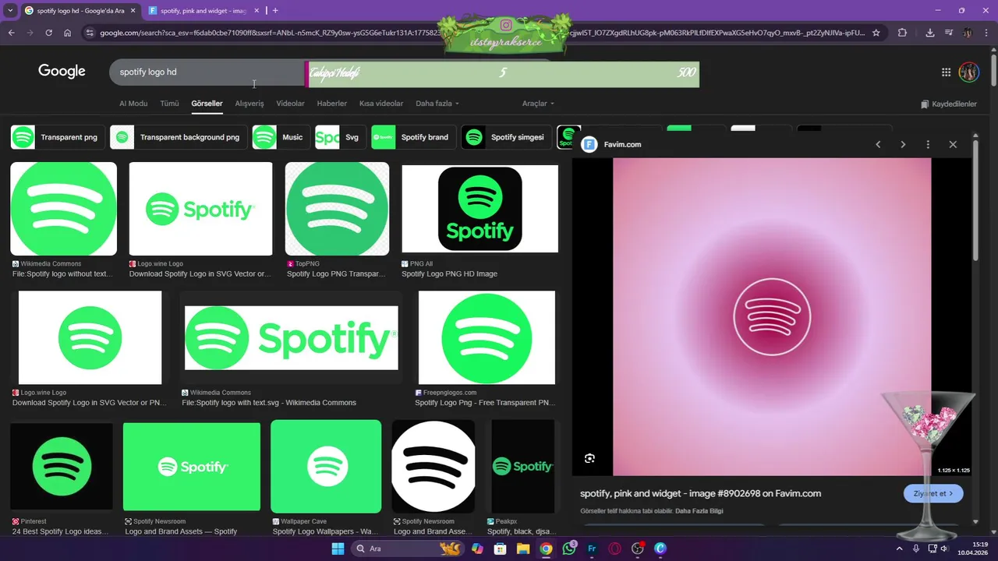
Task: Open Opera browser from the taskbar
Action: point(614,549)
